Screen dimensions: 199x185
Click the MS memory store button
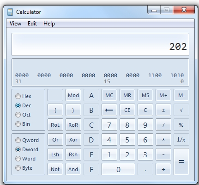[x=145, y=95]
